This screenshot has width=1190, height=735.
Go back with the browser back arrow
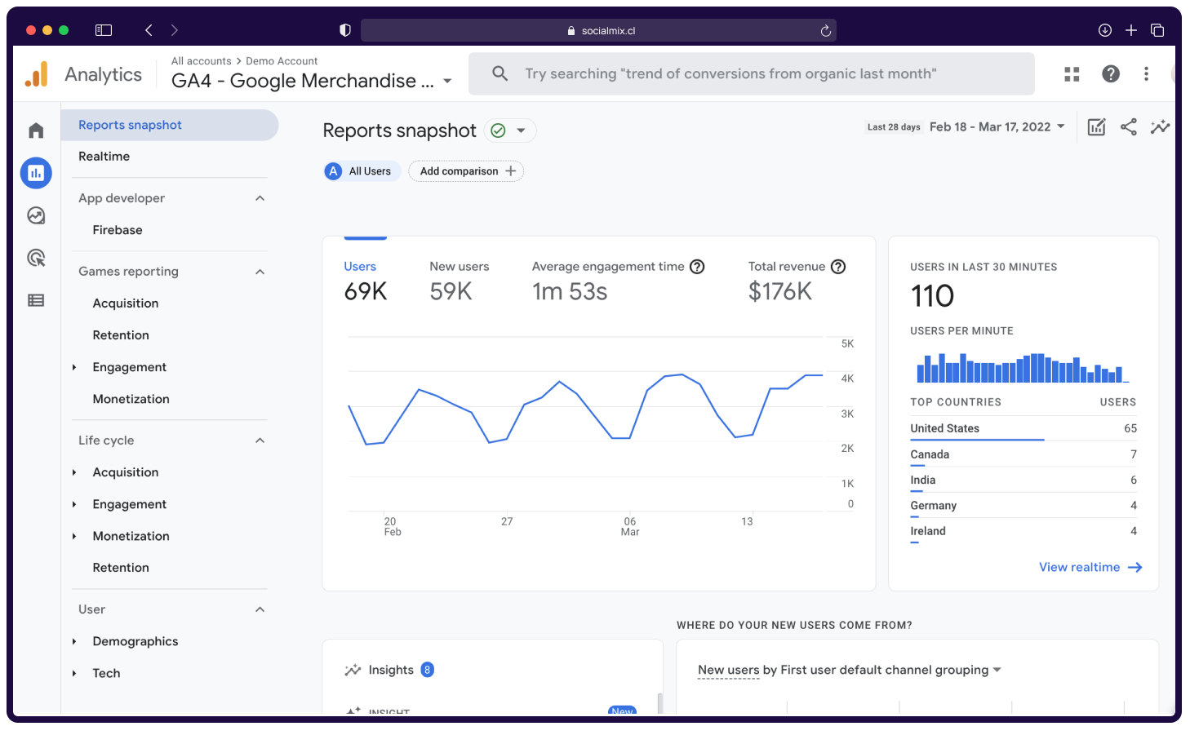(x=149, y=30)
